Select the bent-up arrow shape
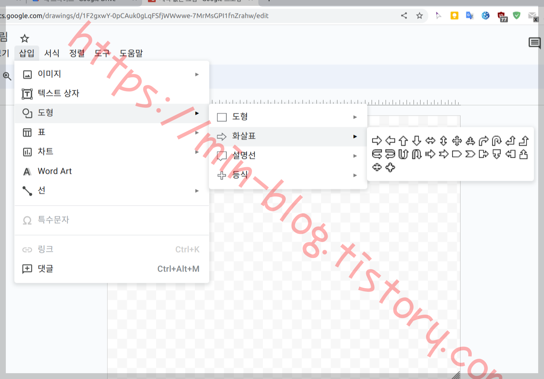The height and width of the screenshot is (379, 544). click(x=523, y=140)
